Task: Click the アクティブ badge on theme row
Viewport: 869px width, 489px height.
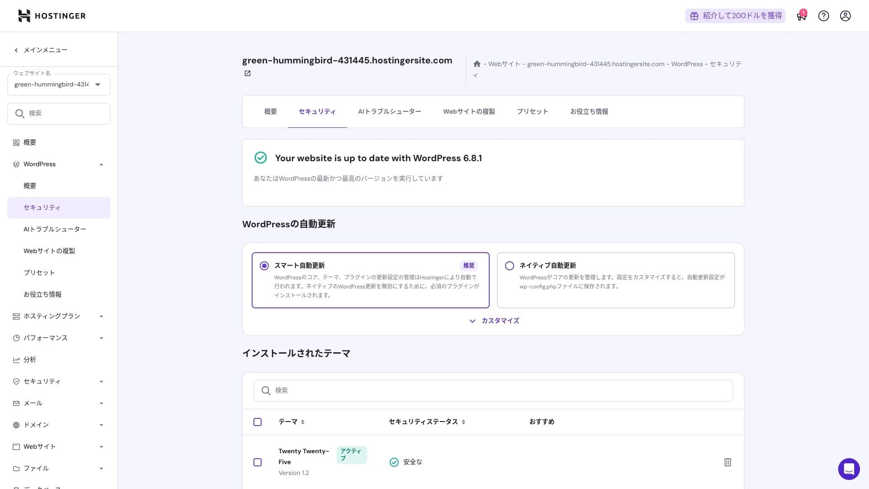Action: 352,455
